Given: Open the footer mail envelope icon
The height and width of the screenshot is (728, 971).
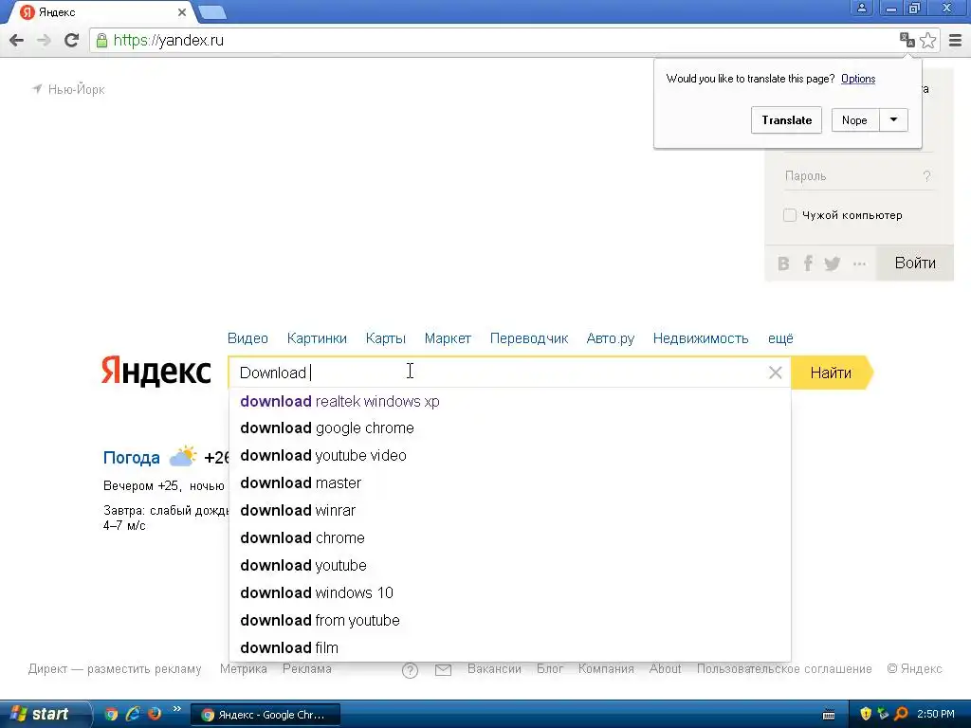Looking at the screenshot, I should point(444,670).
